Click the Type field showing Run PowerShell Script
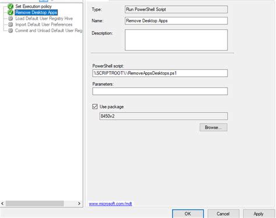This screenshot has width=276, height=218. pos(176,9)
